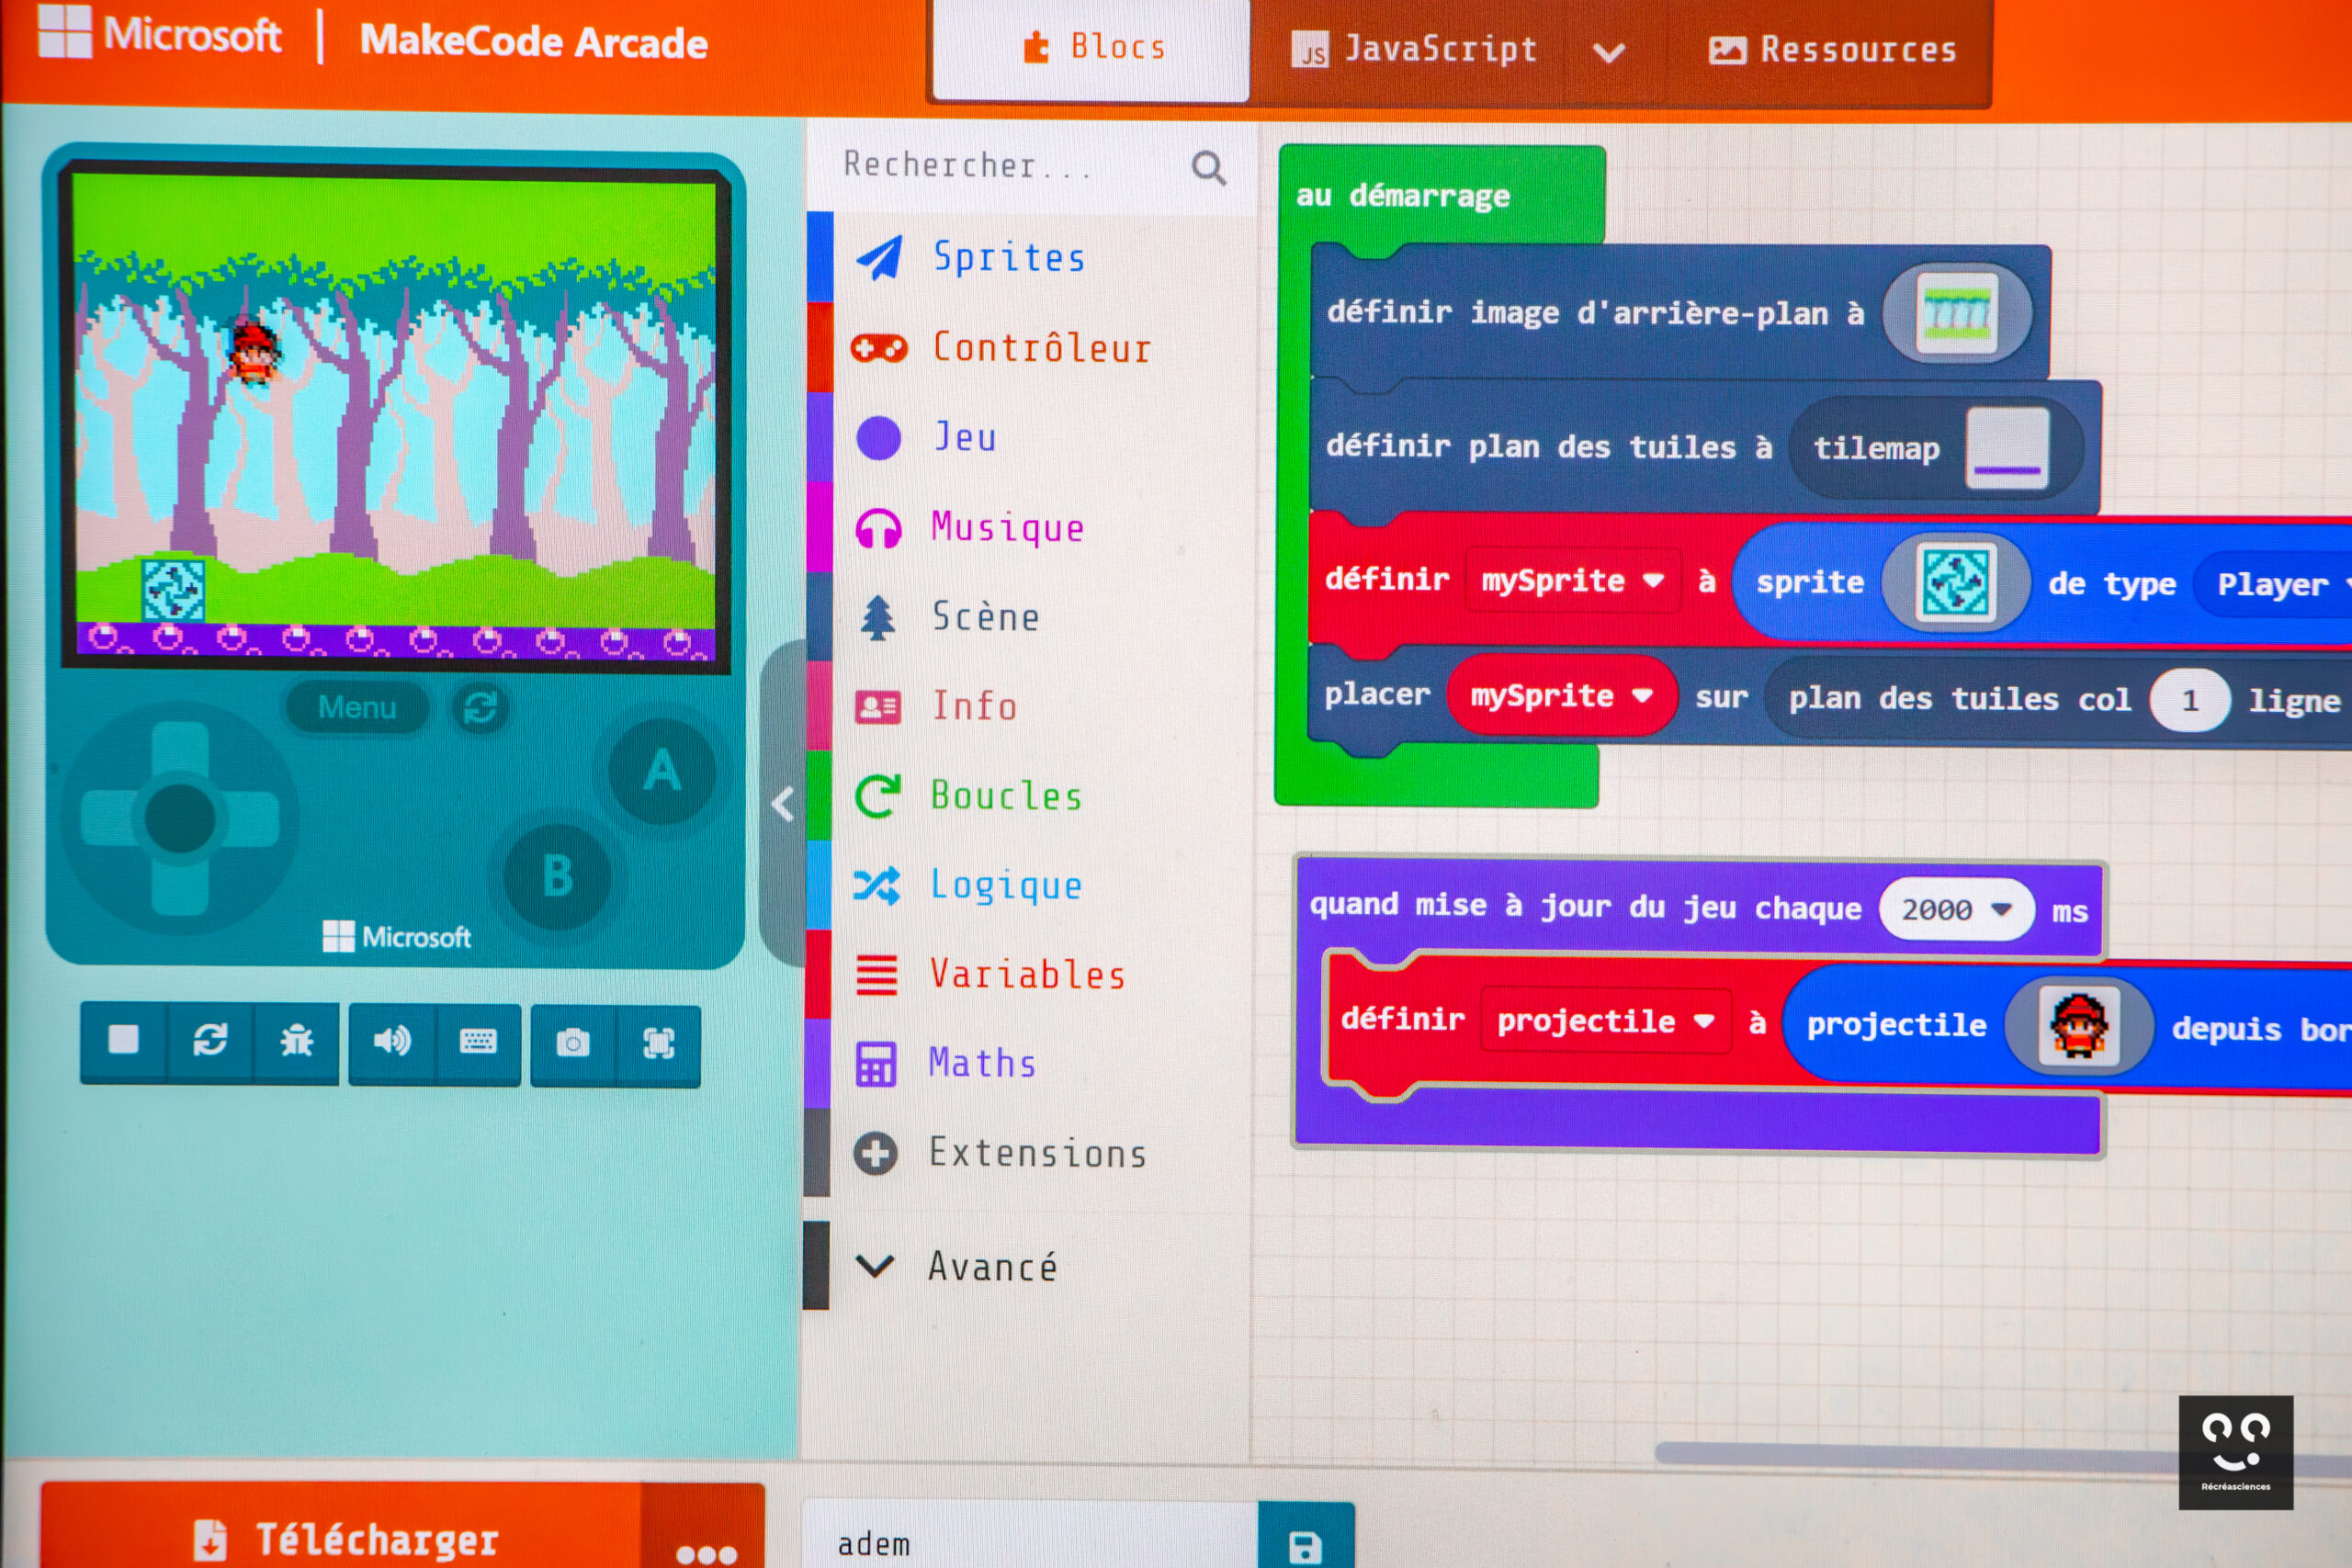
Task: Open the Info block category
Action: 1030,706
